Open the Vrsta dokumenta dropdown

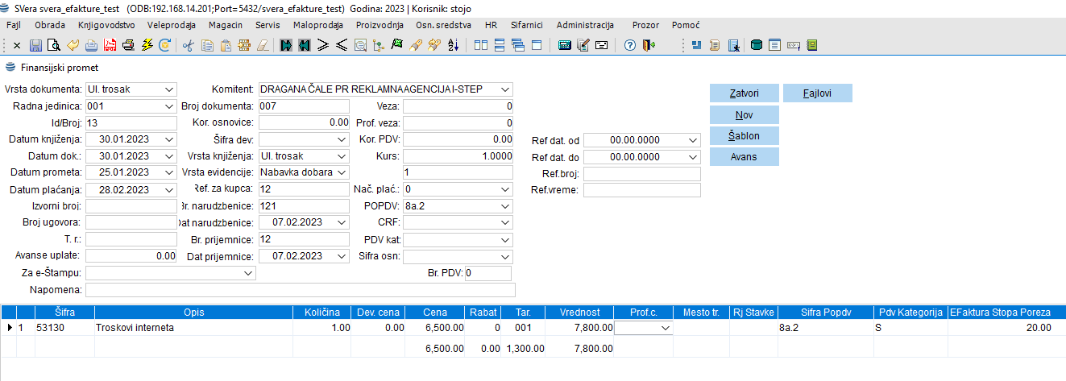pos(168,89)
